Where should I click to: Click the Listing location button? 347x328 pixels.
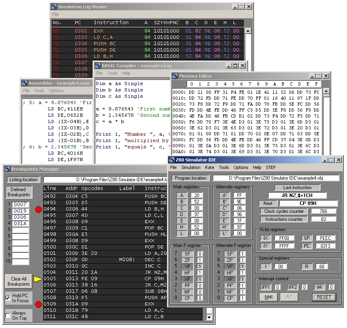(x=23, y=180)
